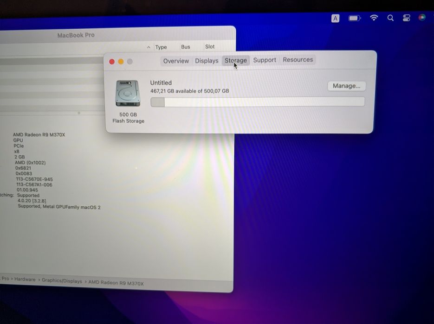Open the Support tab
This screenshot has height=324, width=434.
pos(265,60)
